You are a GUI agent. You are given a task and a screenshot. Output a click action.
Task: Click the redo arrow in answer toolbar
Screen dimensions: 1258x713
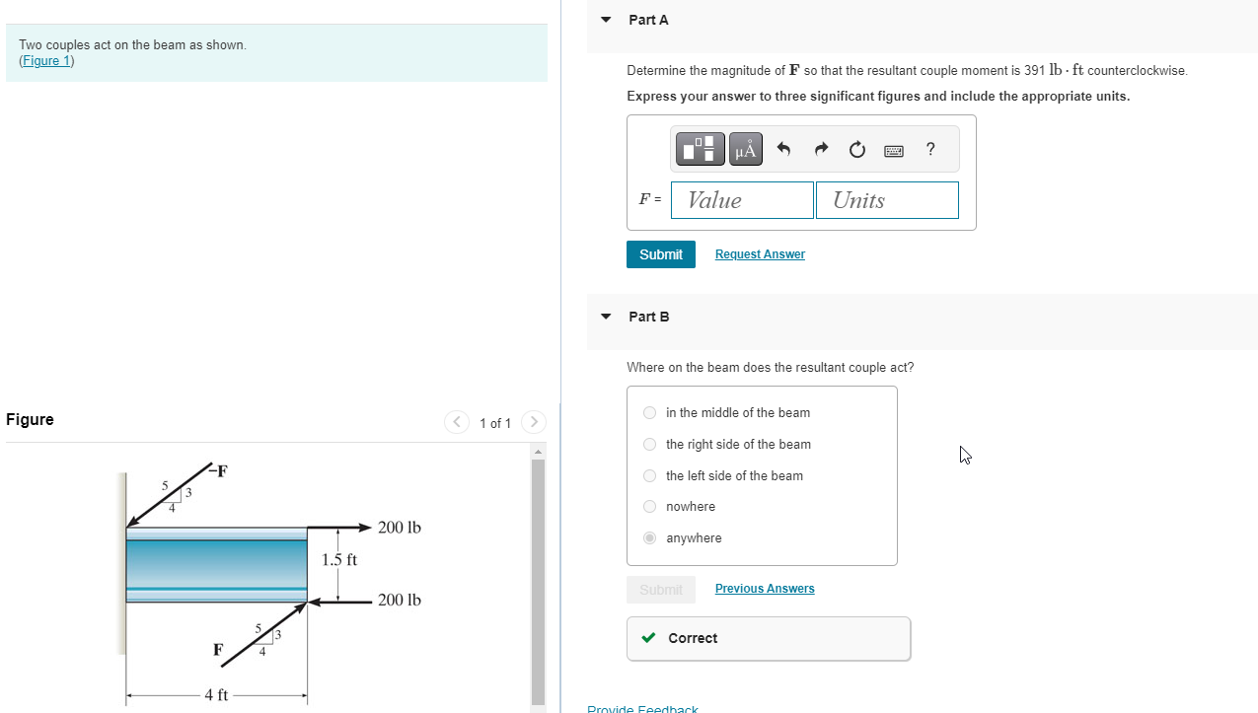pyautogui.click(x=820, y=149)
